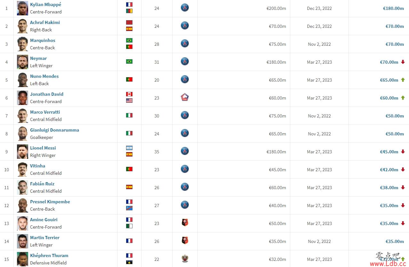Open Kylian Mbappé's player profile link

pyautogui.click(x=45, y=4)
